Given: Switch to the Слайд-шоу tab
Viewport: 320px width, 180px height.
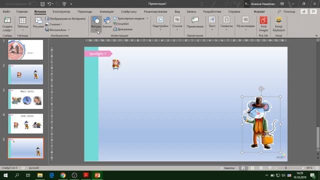Looking at the screenshot, I should pos(128,11).
